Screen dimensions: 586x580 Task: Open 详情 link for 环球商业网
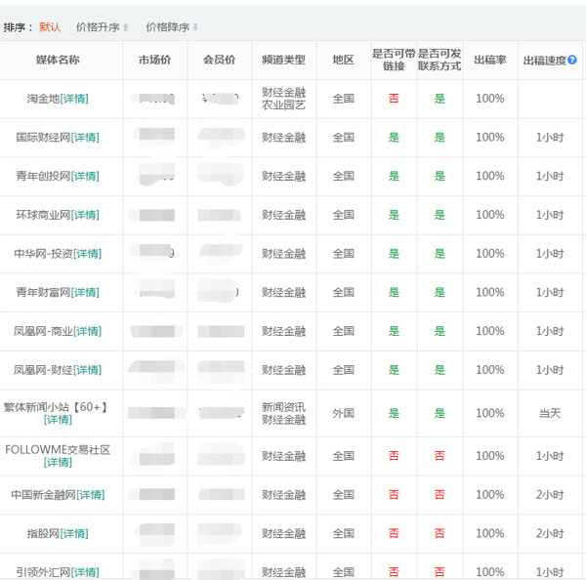(85, 215)
